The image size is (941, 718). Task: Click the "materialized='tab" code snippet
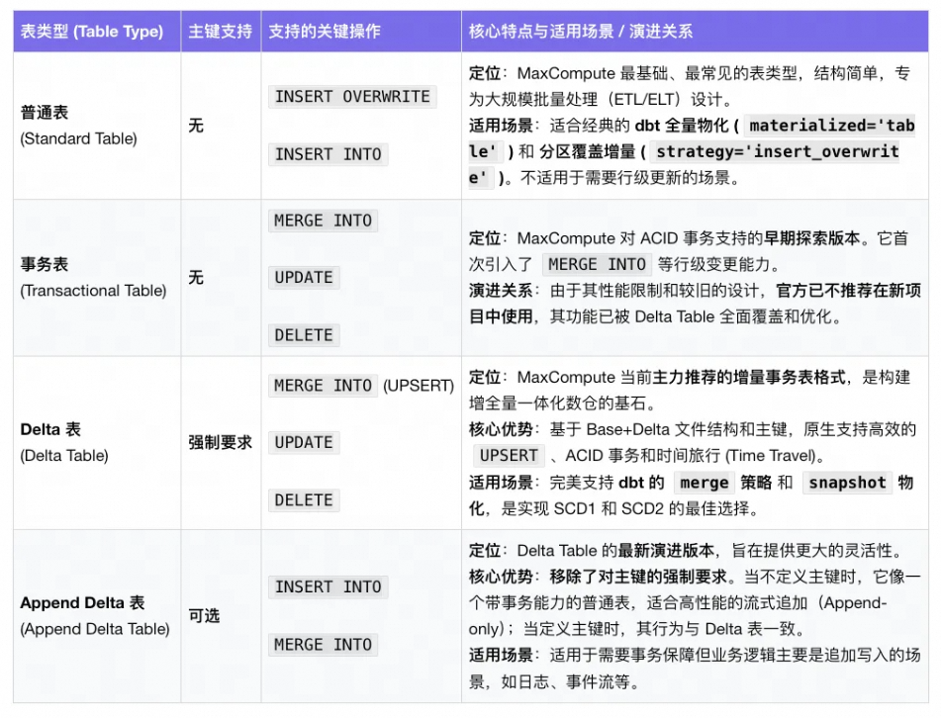[x=831, y=126]
